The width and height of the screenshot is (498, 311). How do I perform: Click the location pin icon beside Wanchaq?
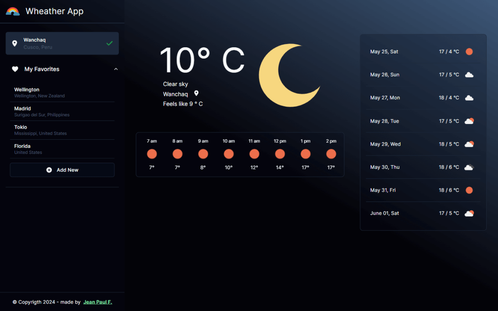click(15, 43)
